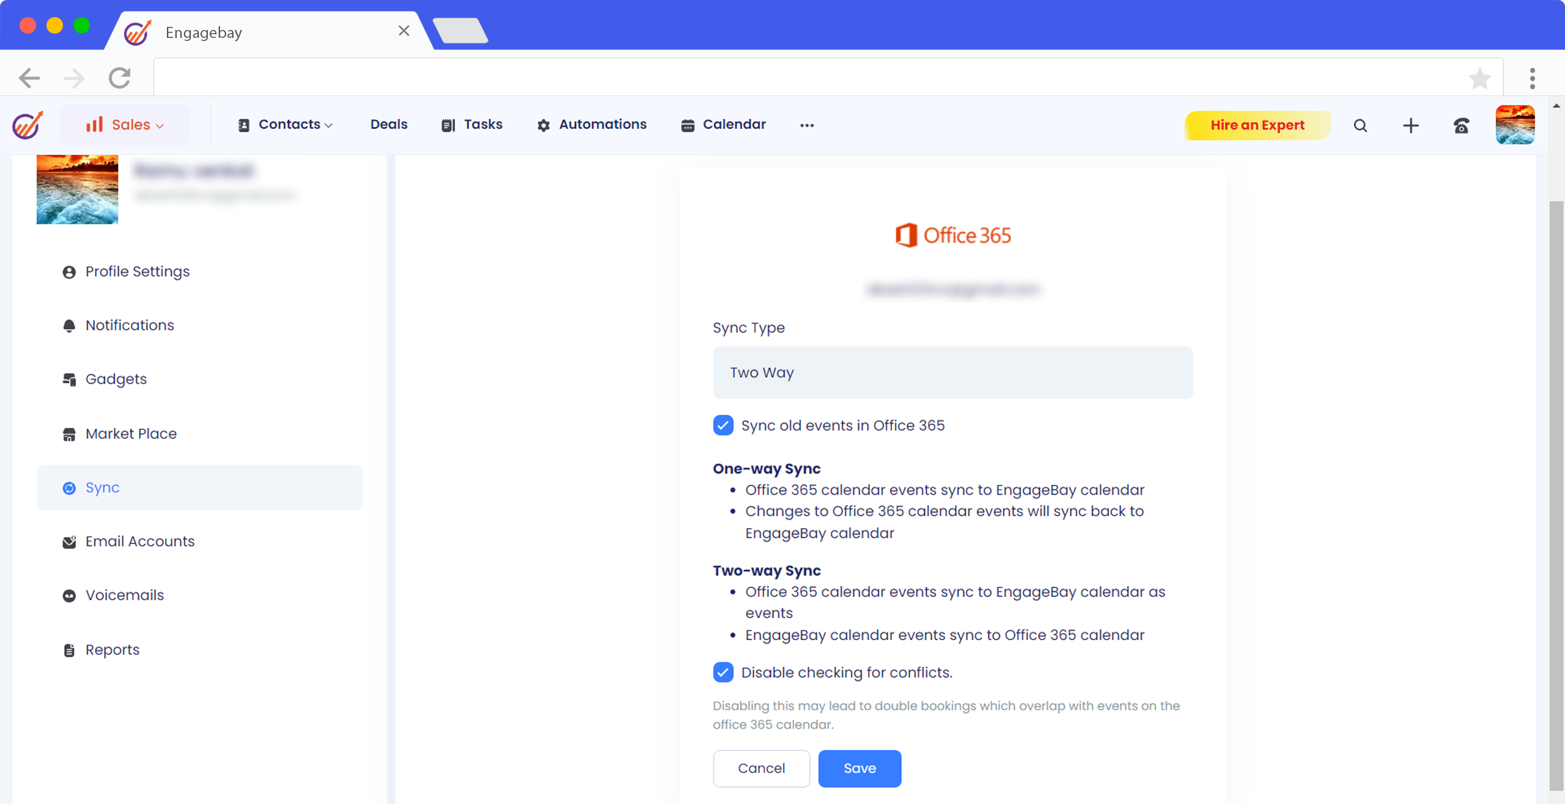Click the Contacts address book icon
Image resolution: width=1565 pixels, height=804 pixels.
pos(243,125)
